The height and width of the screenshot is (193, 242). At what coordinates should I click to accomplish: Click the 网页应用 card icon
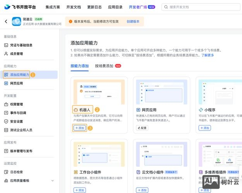tap(138, 110)
